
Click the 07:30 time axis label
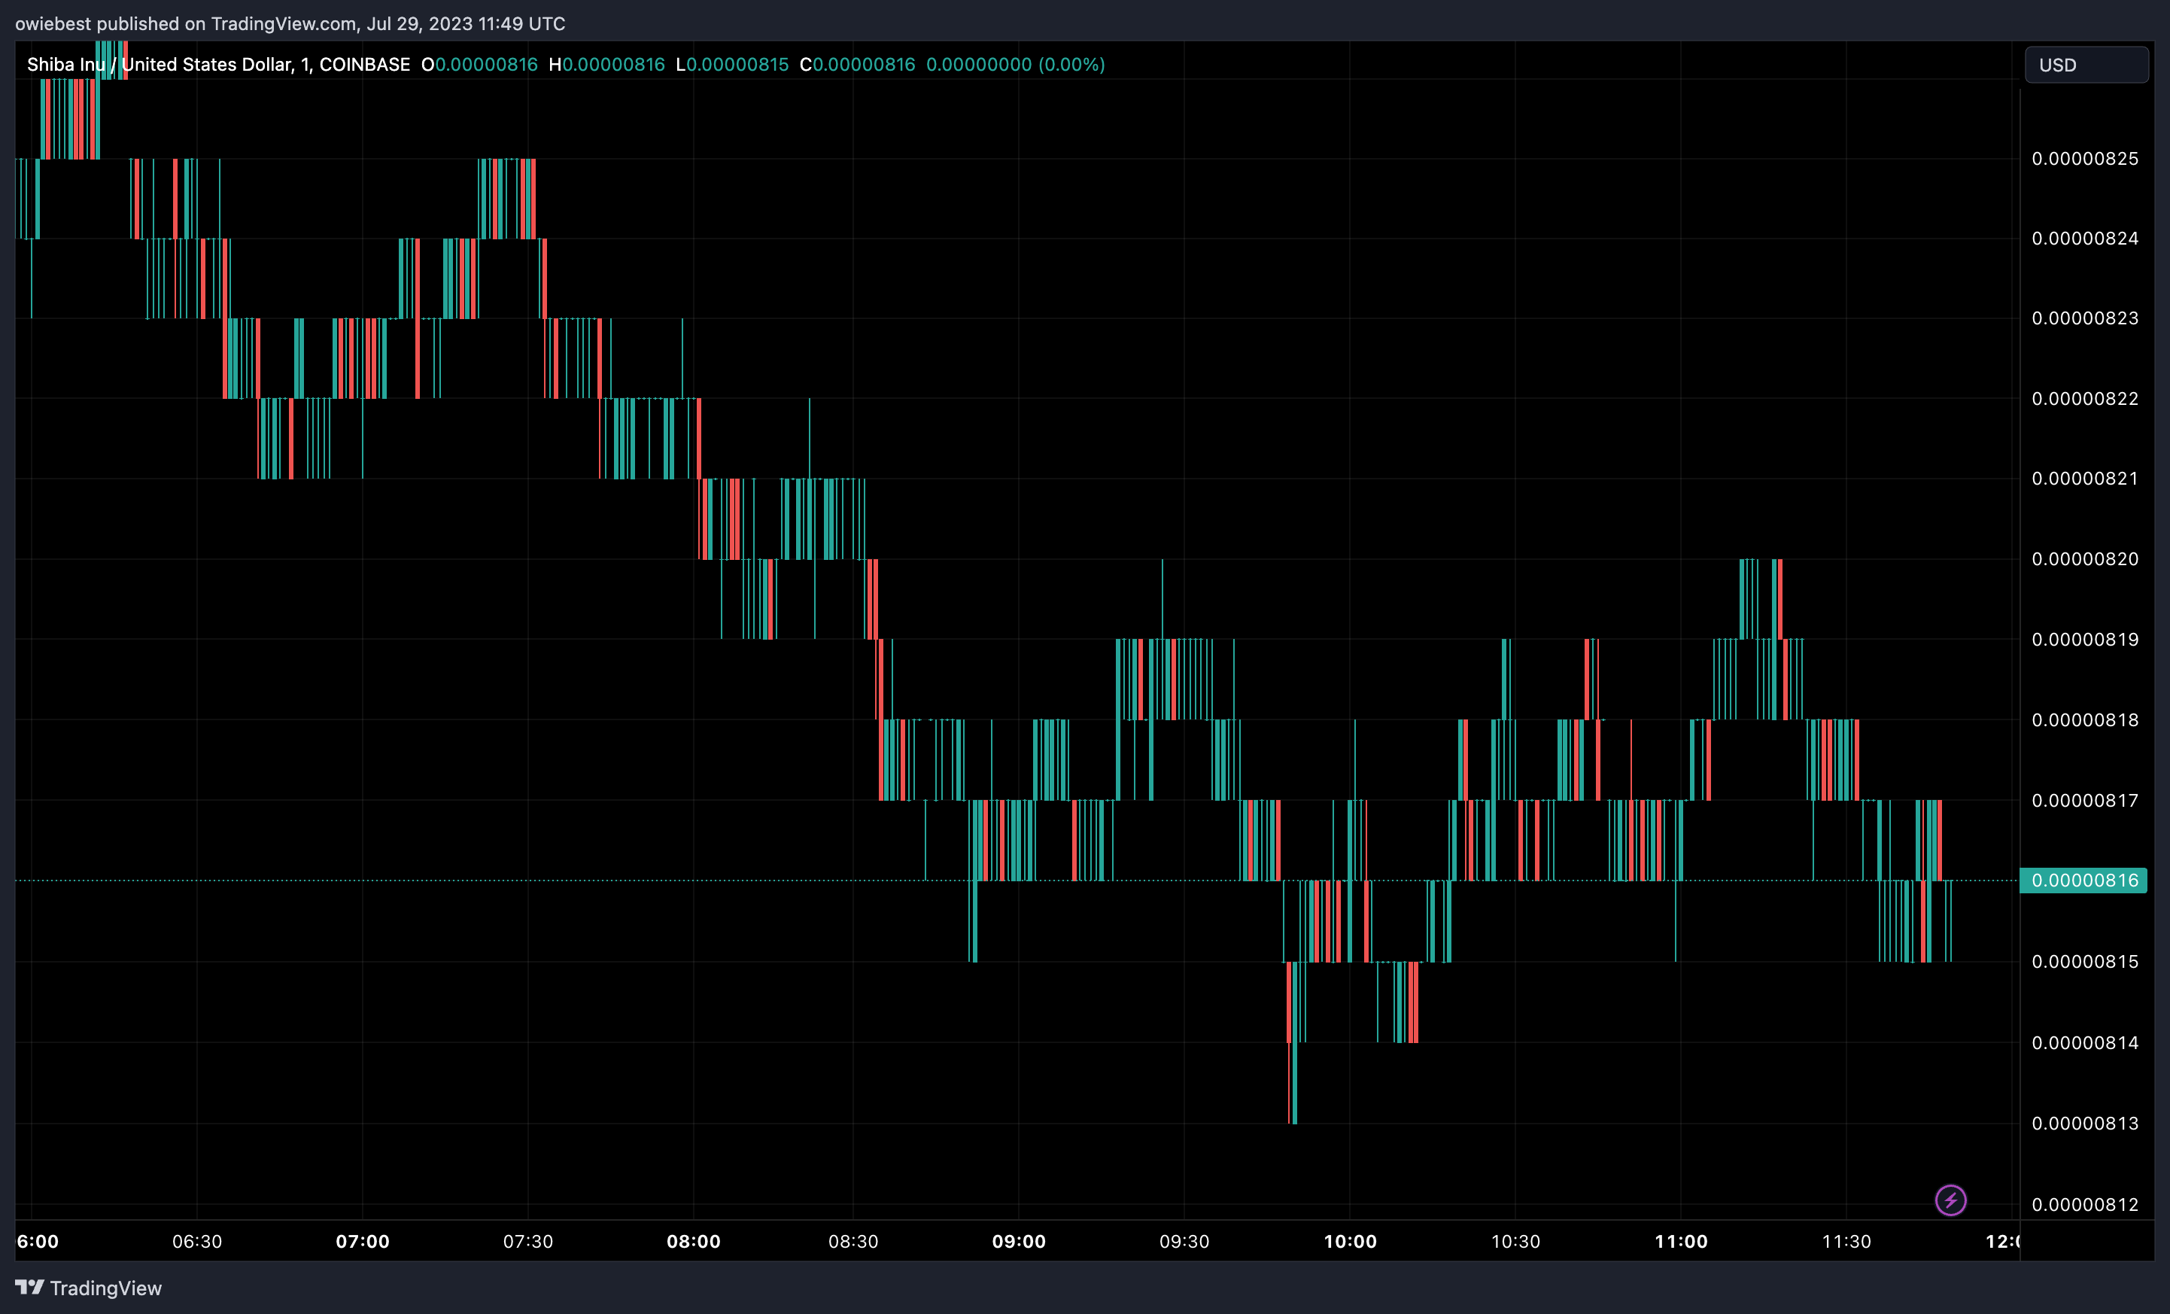tap(528, 1241)
